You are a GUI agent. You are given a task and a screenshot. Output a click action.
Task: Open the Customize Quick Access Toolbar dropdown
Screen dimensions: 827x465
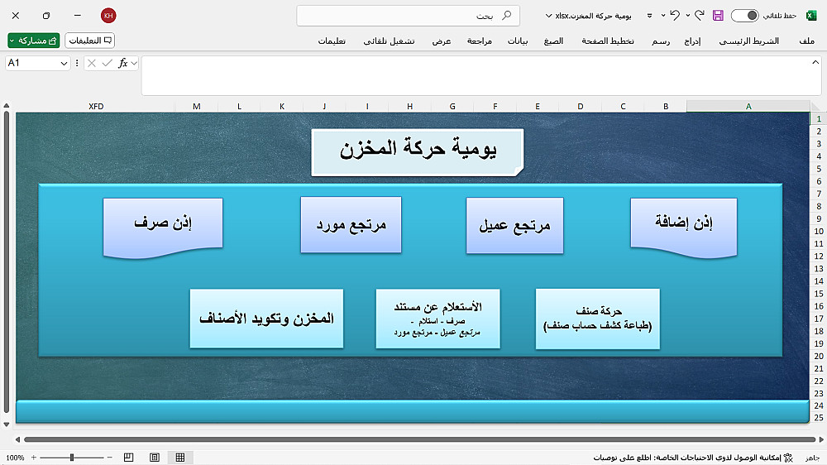[x=649, y=16]
